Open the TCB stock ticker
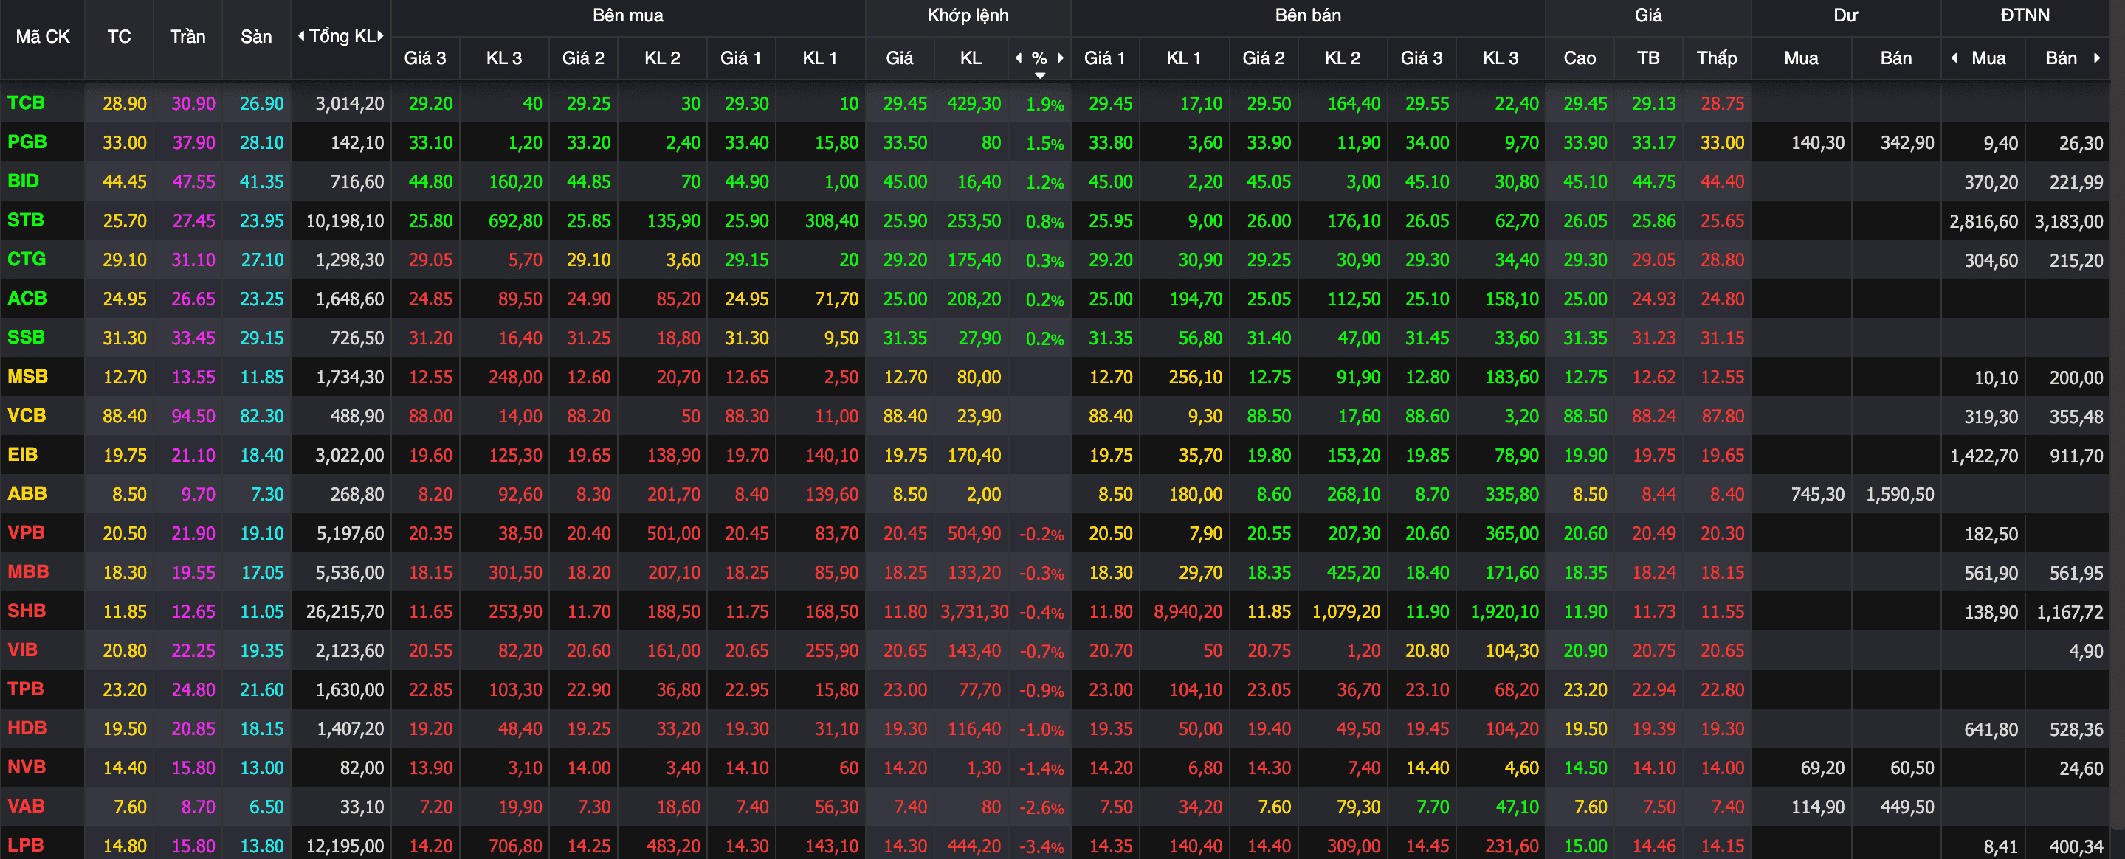The width and height of the screenshot is (2125, 859). pos(27,103)
